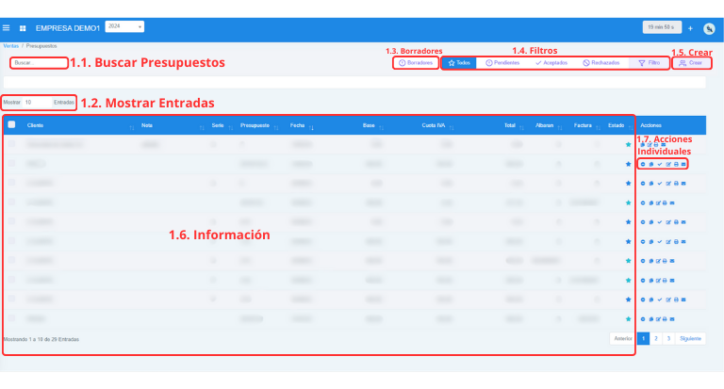724x389 pixels.
Task: Sort the table by the Cuota IVA column
Action: click(434, 125)
